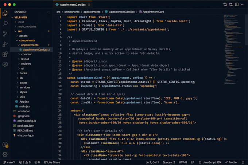Click line number 16 in the gutter

(60, 78)
